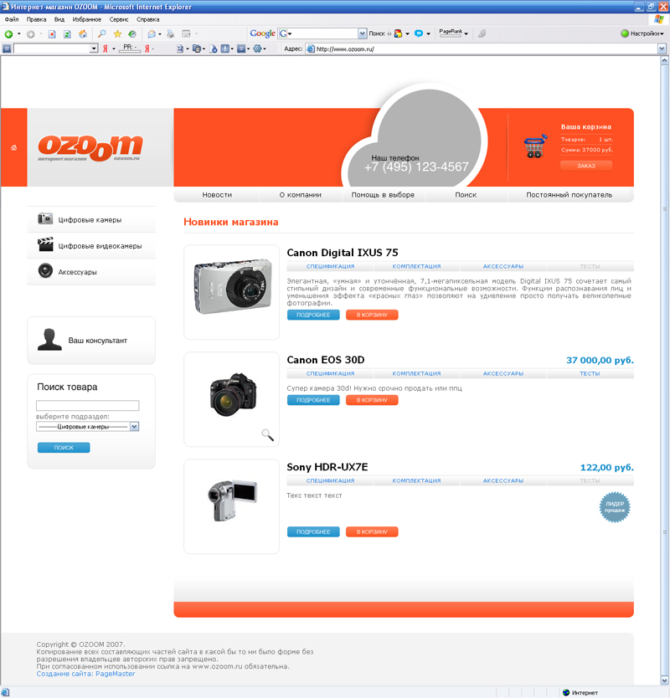Go back with the green Back arrow
Screen dimensions: 670x698
point(8,33)
